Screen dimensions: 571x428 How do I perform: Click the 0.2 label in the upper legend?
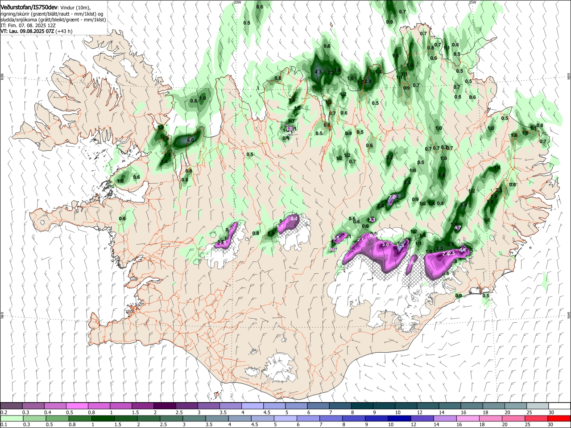[4, 412]
